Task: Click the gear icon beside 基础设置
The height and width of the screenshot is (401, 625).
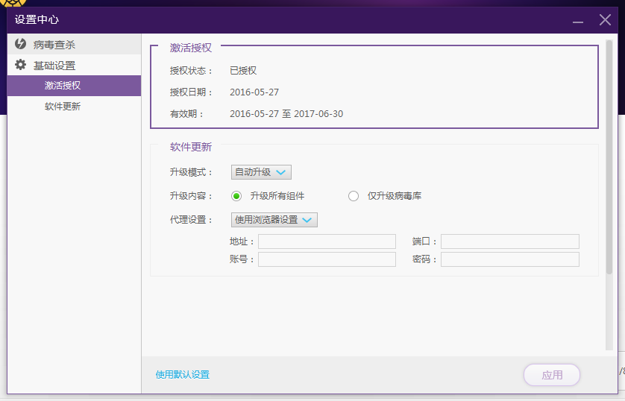Action: pos(20,65)
